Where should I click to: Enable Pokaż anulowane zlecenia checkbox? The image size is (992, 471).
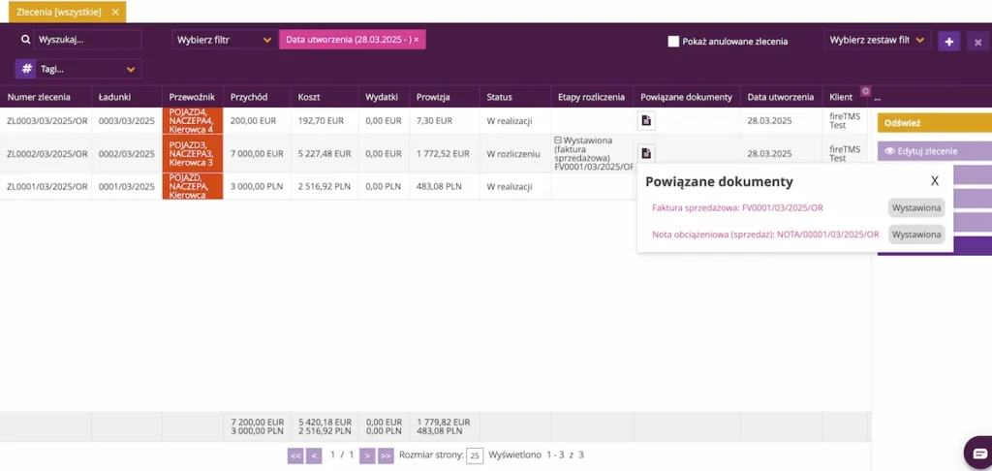coord(673,41)
